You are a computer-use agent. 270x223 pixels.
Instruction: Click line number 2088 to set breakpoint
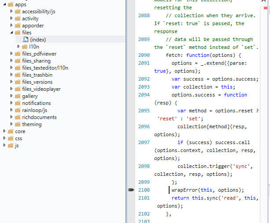coord(144,15)
